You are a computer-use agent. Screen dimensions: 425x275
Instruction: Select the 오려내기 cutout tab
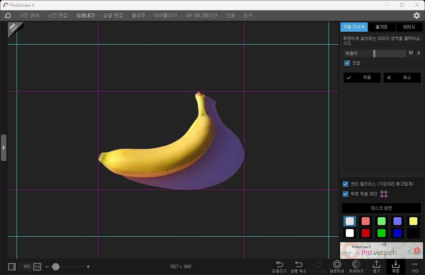pos(86,16)
